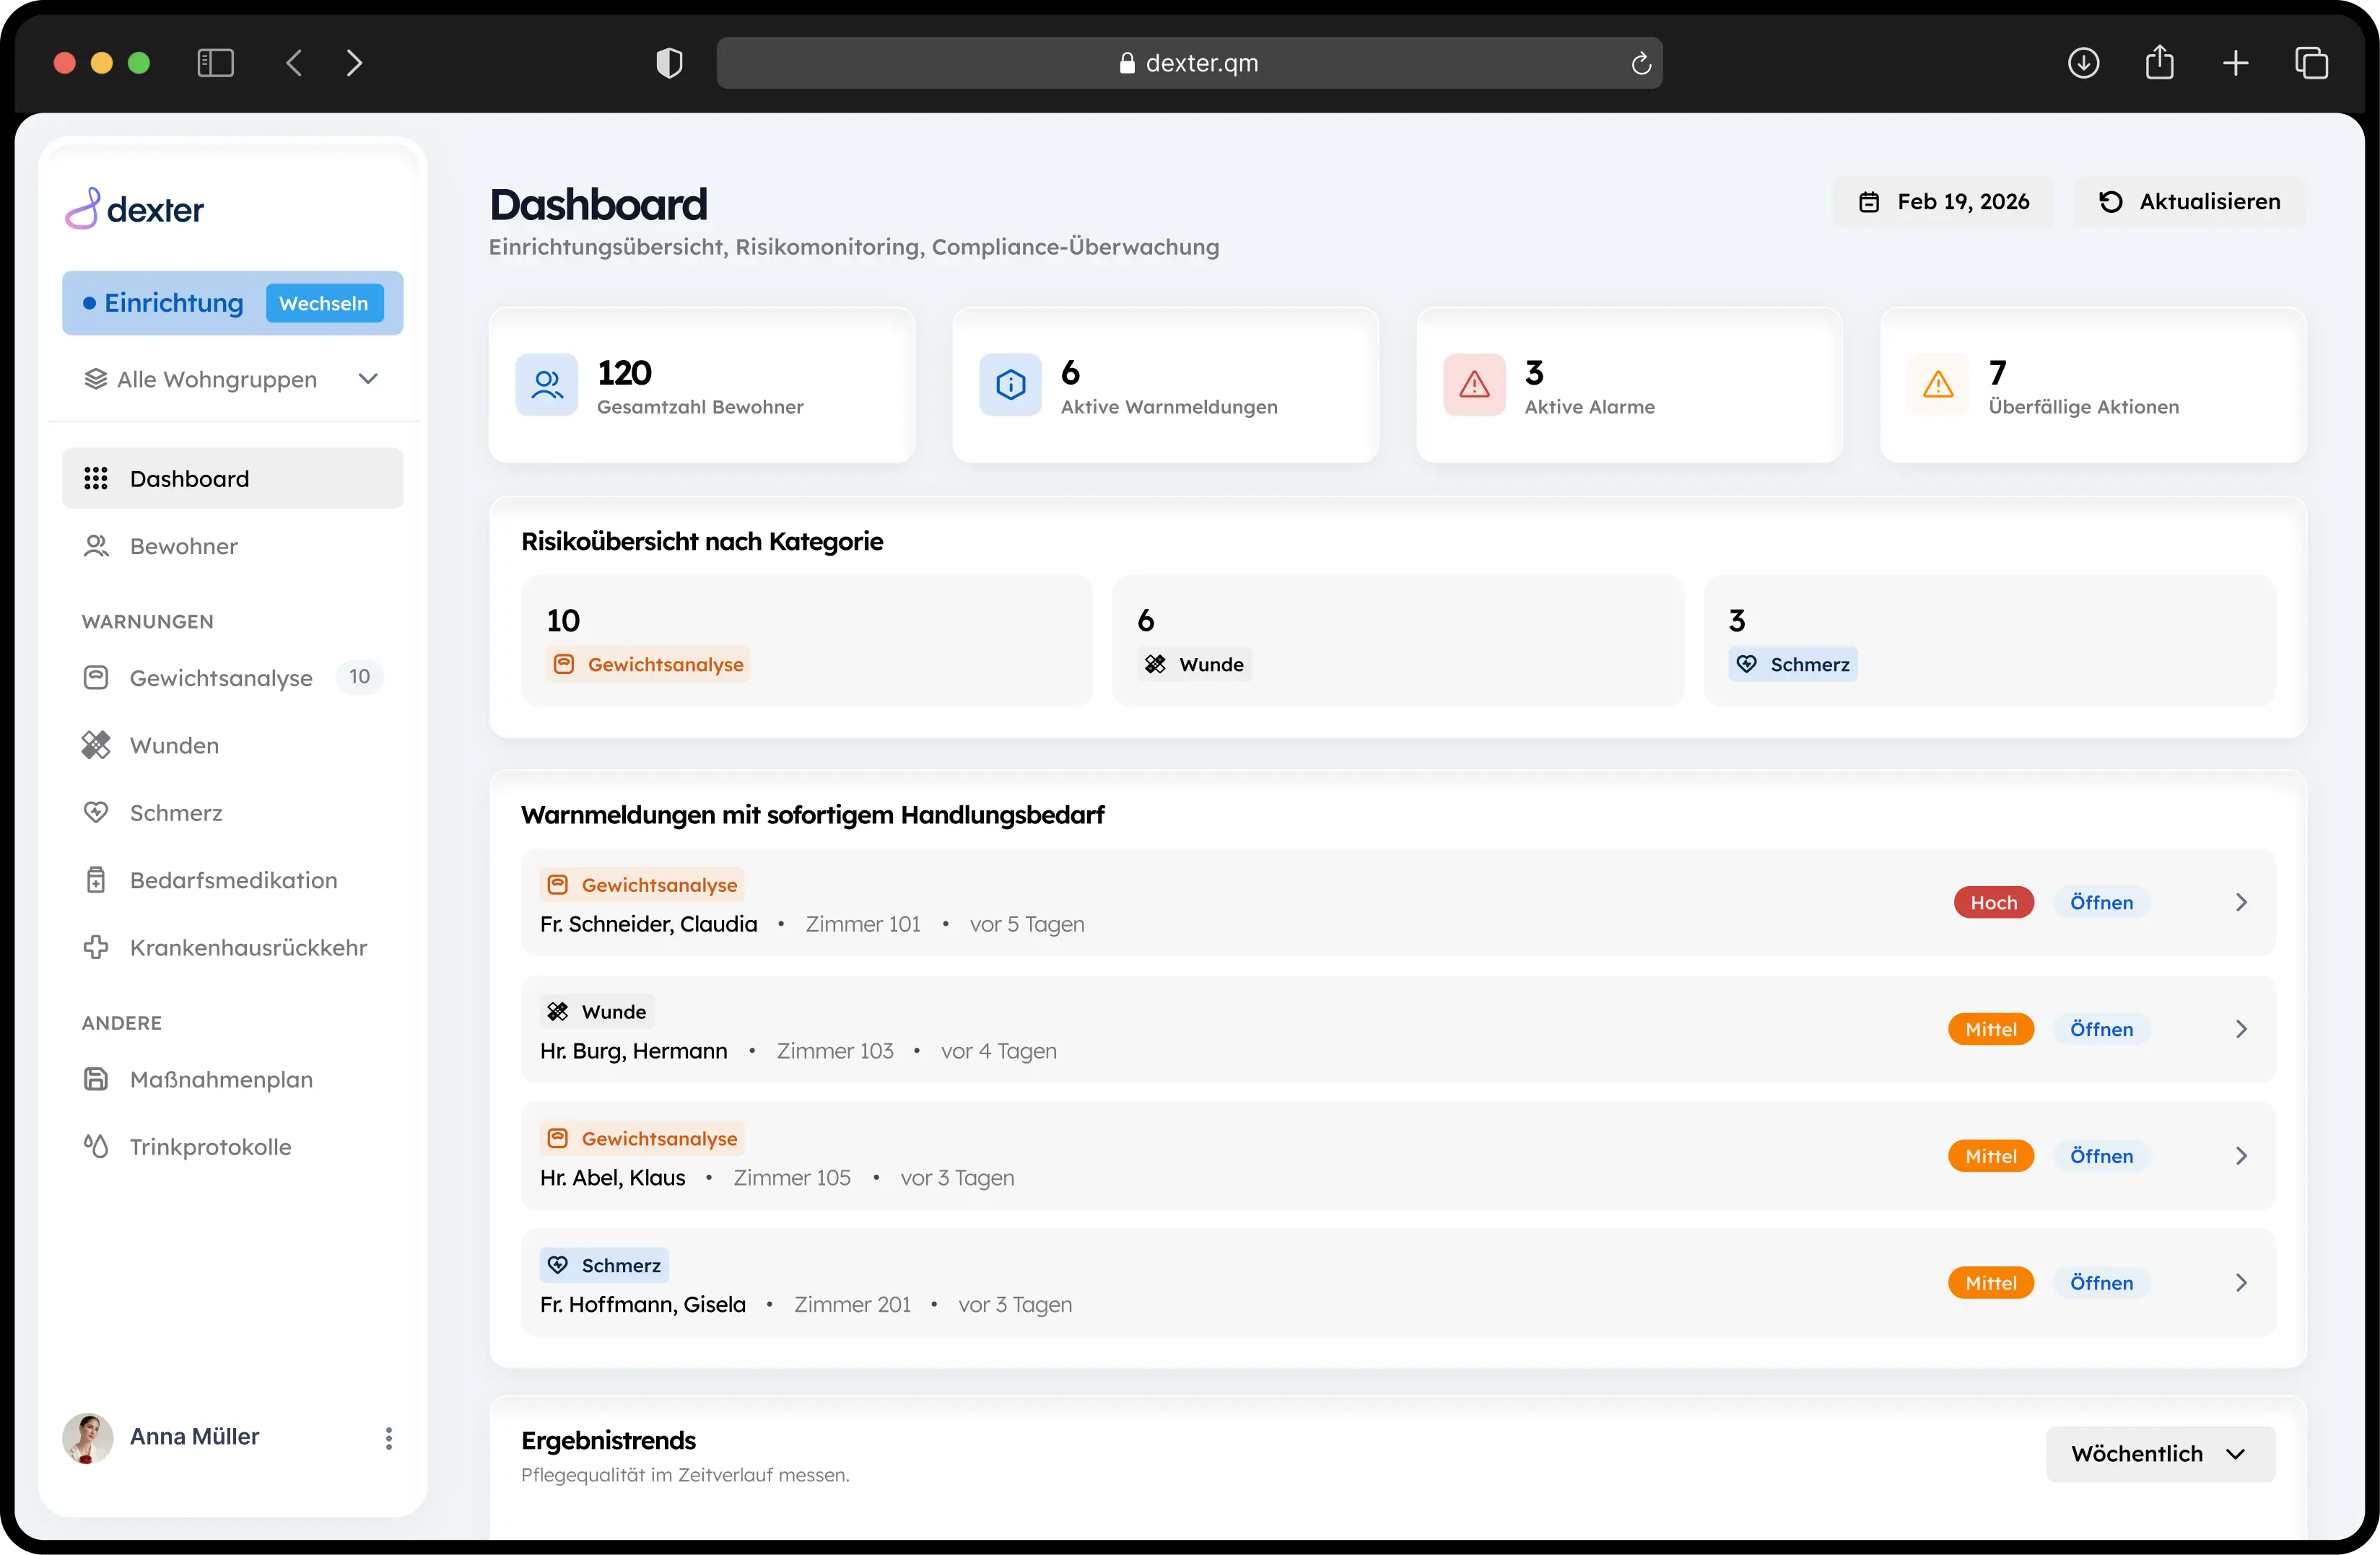Click the dexter logo icon
Screen dimensions: 2380x1555
tap(83, 208)
